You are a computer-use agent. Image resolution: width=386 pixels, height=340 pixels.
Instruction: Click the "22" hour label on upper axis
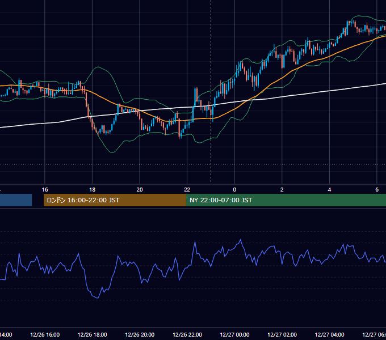tap(187, 190)
